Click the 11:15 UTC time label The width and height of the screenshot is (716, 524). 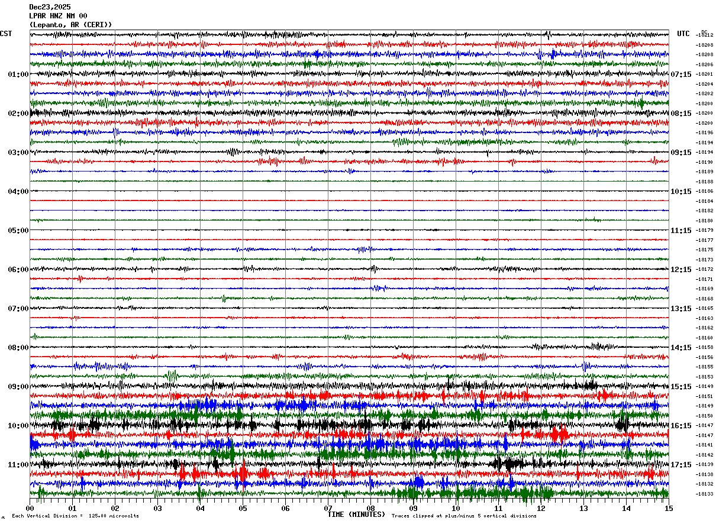pos(682,231)
